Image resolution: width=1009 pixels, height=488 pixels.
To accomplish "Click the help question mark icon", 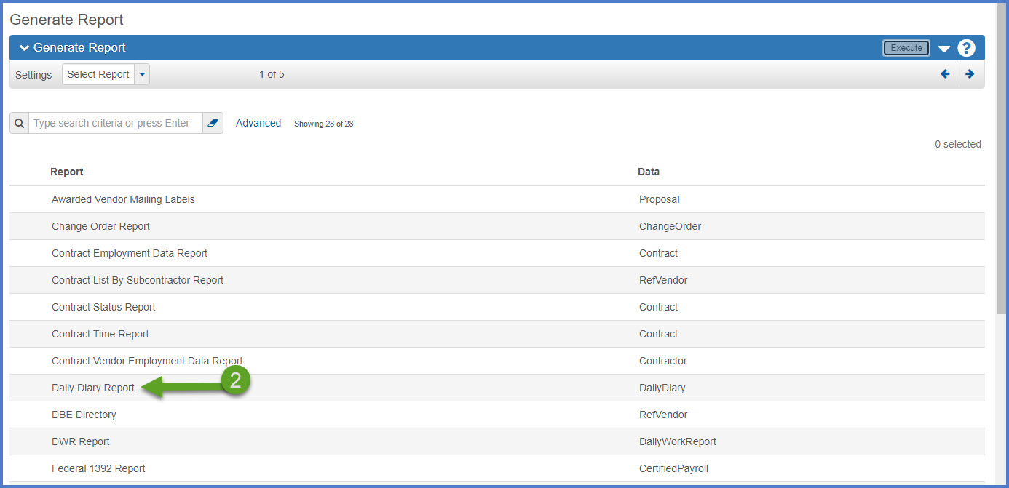I will click(966, 48).
